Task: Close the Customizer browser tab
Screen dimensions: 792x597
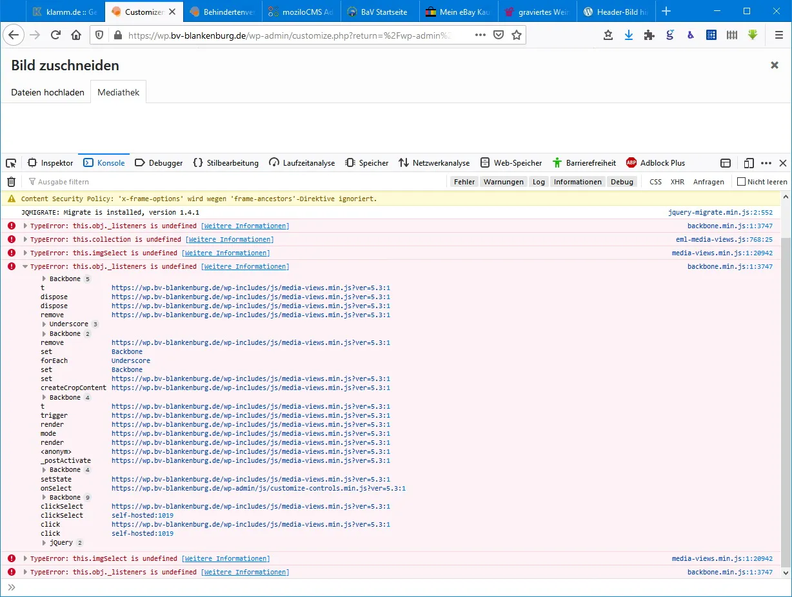Action: pyautogui.click(x=172, y=12)
